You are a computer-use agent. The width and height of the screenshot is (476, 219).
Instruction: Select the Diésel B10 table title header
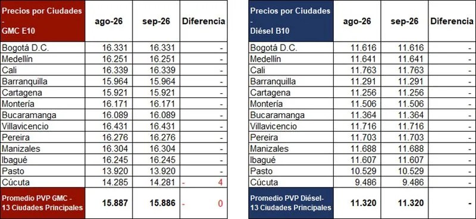point(291,21)
